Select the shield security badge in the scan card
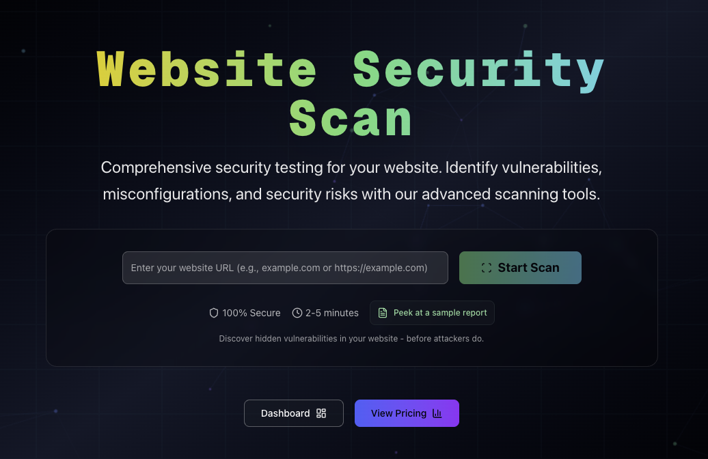The image size is (708, 459). tap(213, 313)
